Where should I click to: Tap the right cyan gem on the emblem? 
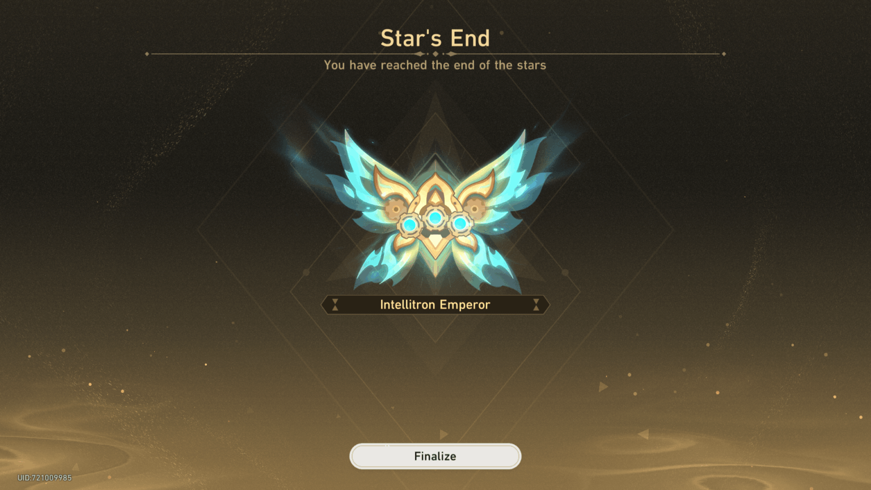pyautogui.click(x=460, y=224)
